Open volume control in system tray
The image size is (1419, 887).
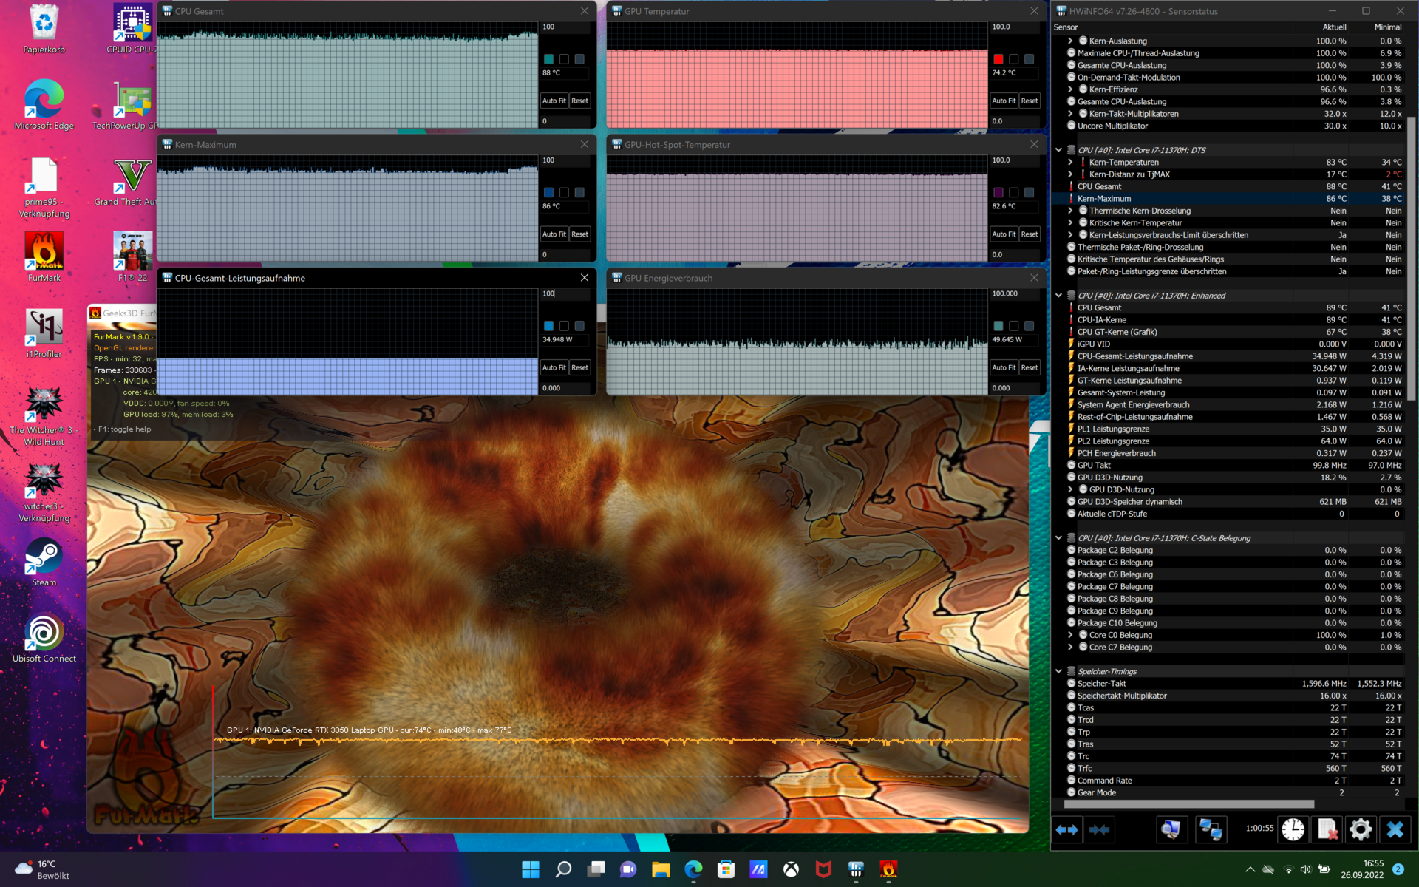1305,869
